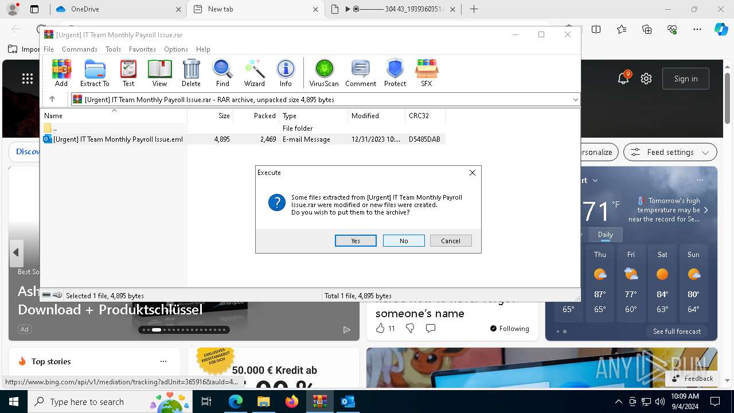The width and height of the screenshot is (734, 413).
Task: Launch the Wizard tool
Action: (x=254, y=73)
